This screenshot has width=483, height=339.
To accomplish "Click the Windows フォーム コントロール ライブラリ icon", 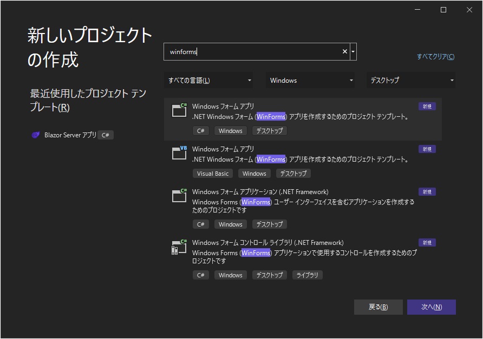I will click(x=179, y=247).
